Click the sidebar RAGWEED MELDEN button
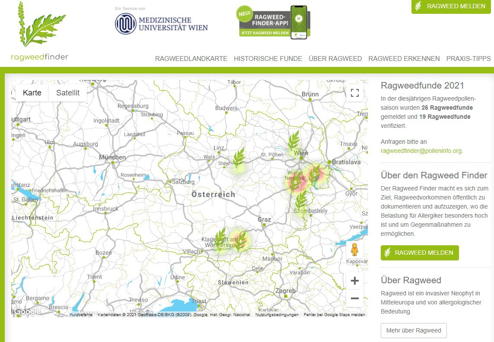 (x=420, y=253)
